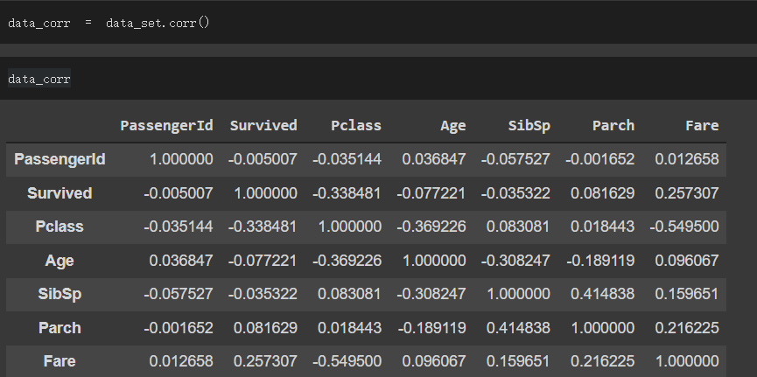Click the Age row label
Screen dimensions: 757x377
point(60,261)
